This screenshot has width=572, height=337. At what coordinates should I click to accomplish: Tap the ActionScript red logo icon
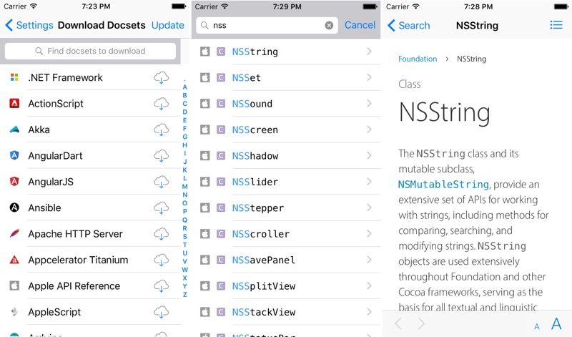tap(14, 103)
